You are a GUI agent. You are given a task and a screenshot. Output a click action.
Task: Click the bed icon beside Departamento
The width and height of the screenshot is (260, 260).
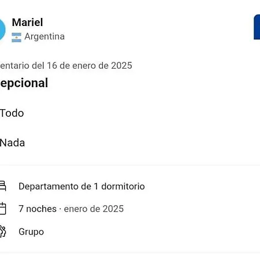[3, 185]
